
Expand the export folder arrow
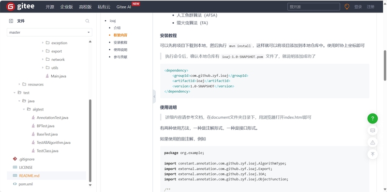[x=43, y=51]
